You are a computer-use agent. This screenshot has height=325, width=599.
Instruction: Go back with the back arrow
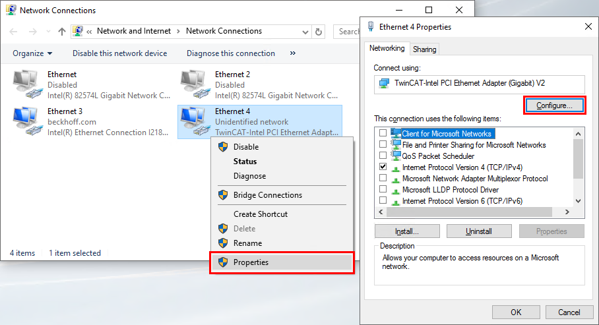[x=15, y=32]
